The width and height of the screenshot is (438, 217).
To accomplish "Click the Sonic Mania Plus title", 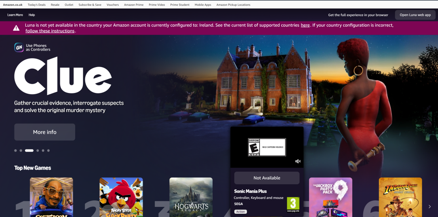I will point(250,191).
